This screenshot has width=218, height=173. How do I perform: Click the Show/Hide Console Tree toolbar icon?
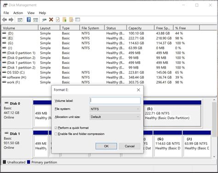tap(20, 20)
